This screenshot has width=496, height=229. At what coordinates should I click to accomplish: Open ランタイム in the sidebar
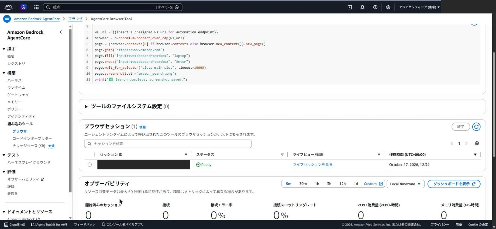[16, 88]
